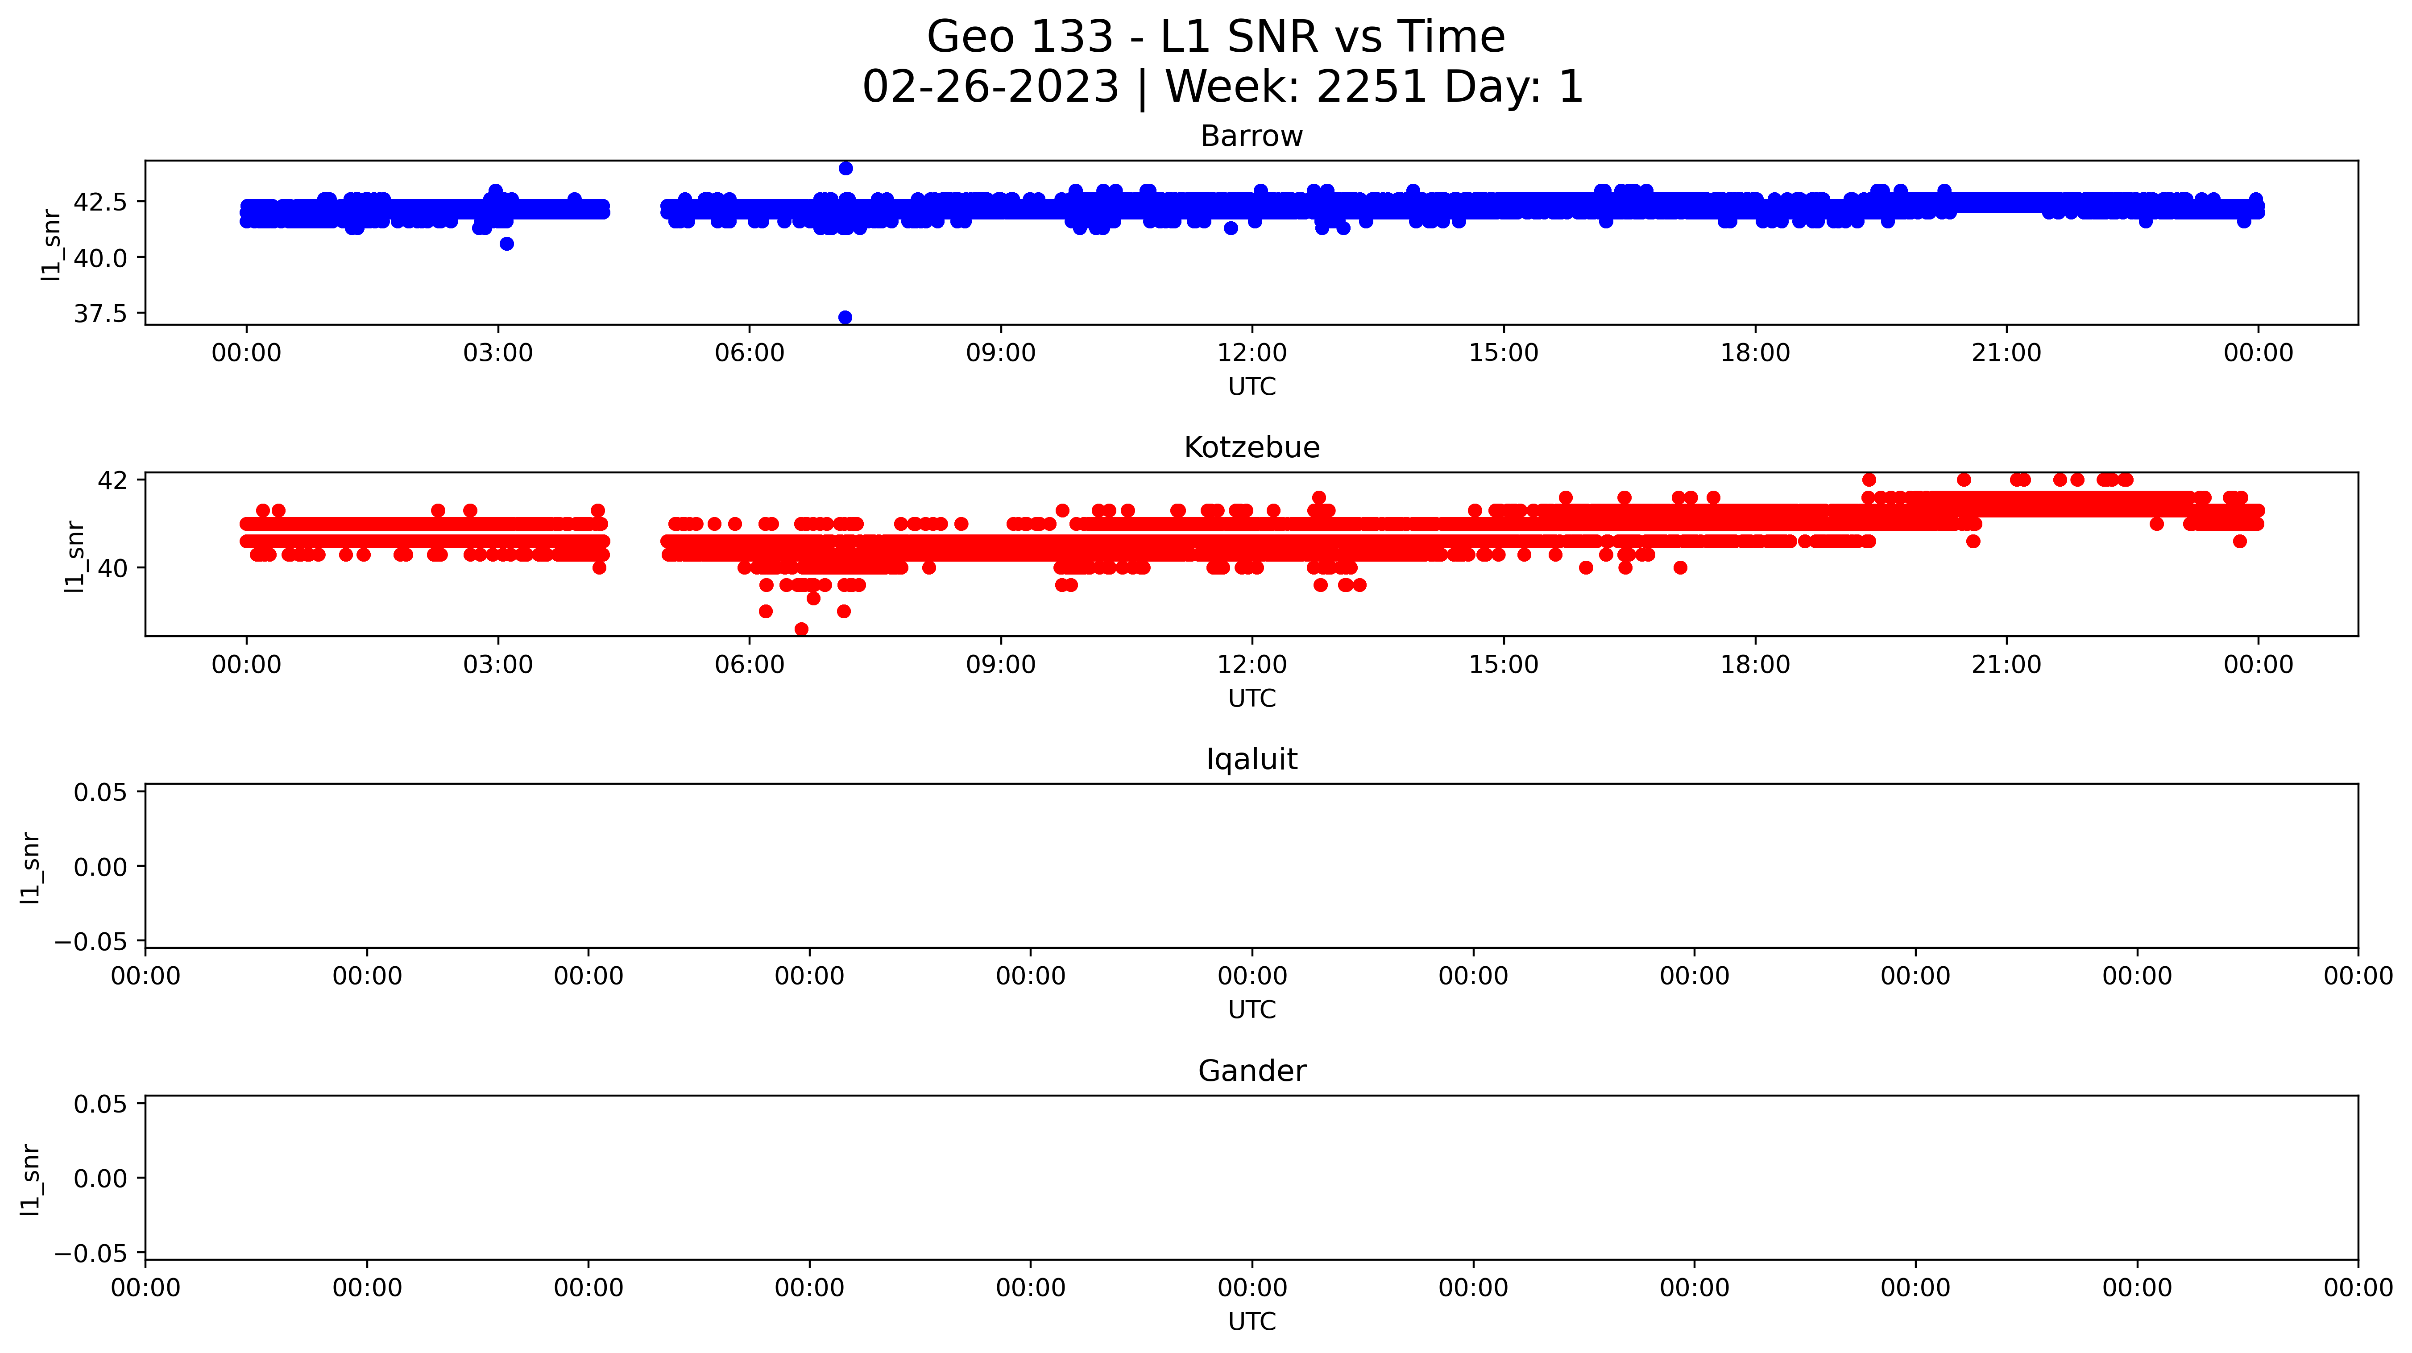
Task: Click the '40.0' y-axis tick in Barrow plot
Action: [101, 257]
